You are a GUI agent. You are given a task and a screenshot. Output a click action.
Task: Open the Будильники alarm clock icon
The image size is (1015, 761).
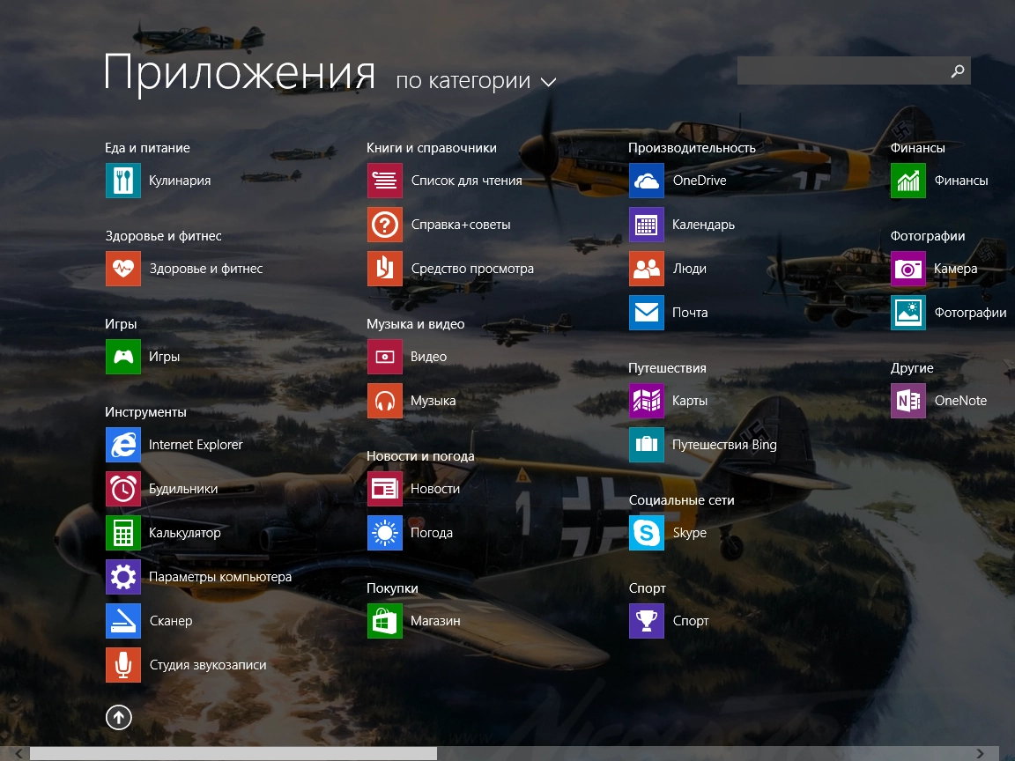[123, 489]
